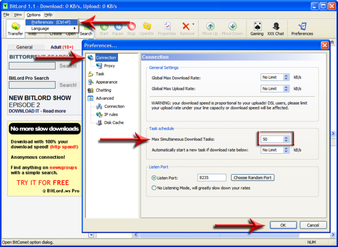
Task: Select Disk Cache in preferences tree
Action: (114, 122)
